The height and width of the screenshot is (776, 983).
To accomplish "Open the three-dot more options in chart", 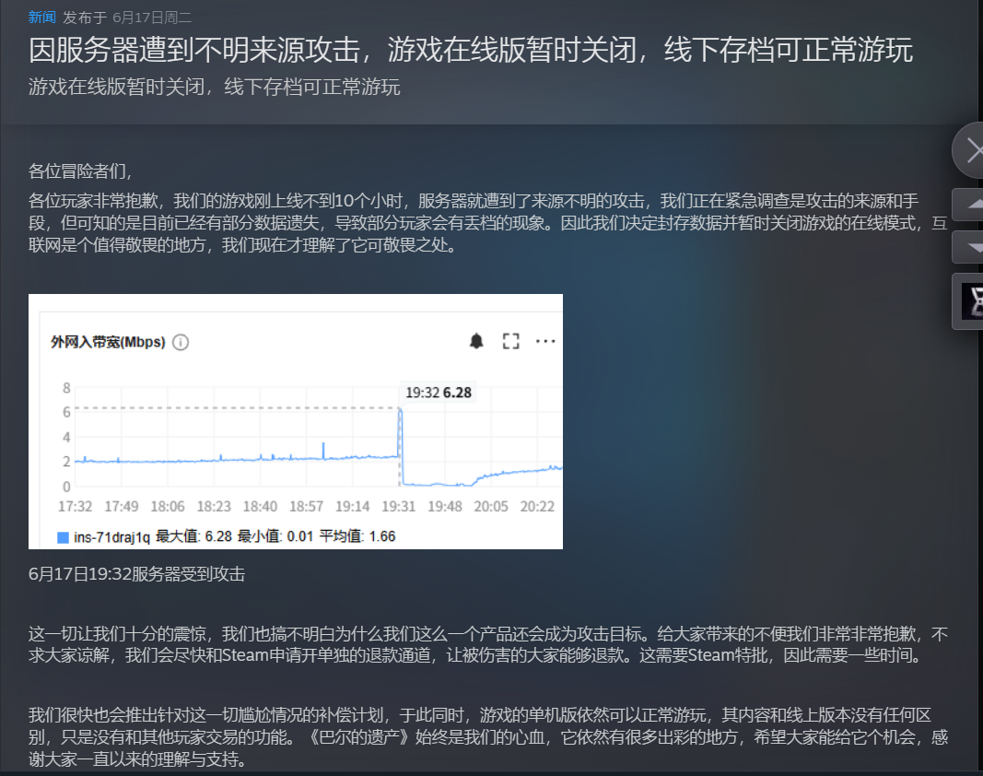I will click(x=545, y=341).
